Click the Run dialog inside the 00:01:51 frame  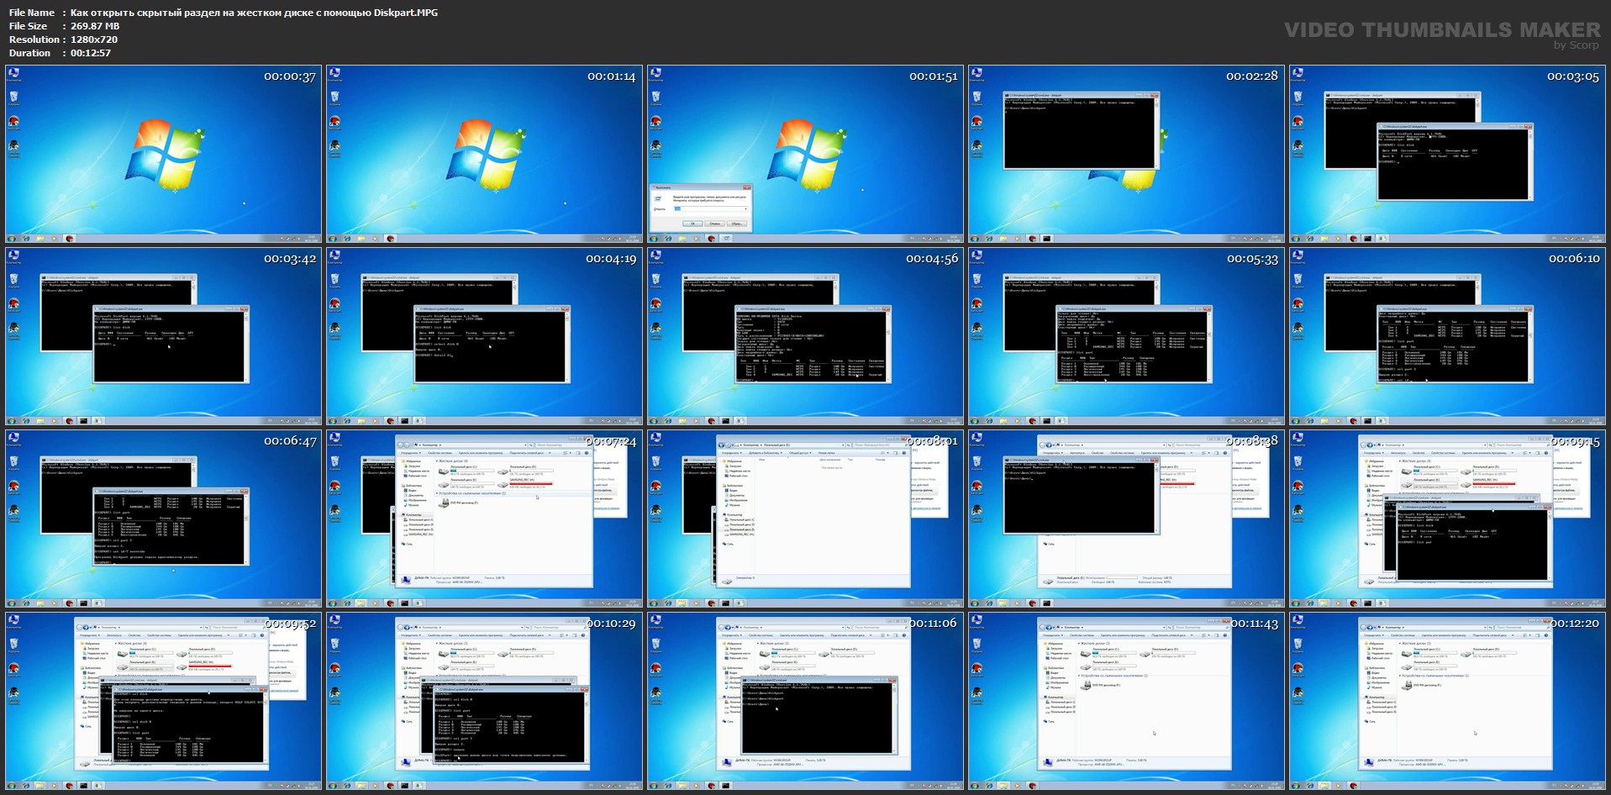[701, 207]
